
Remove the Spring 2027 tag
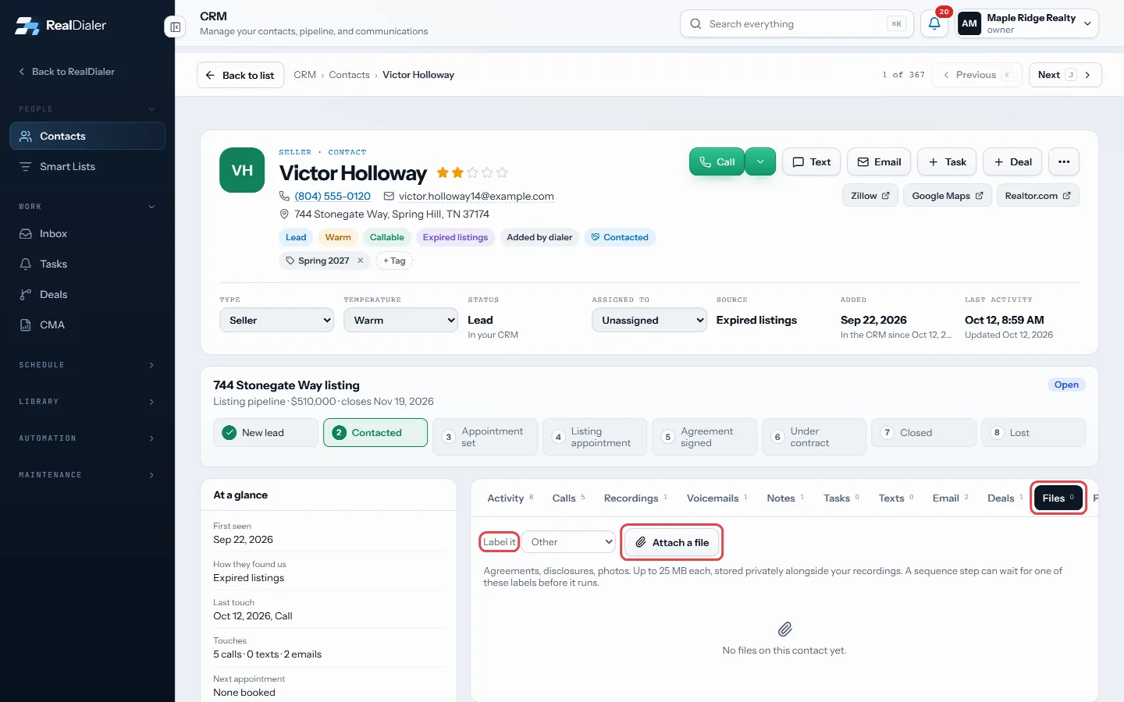tap(361, 261)
